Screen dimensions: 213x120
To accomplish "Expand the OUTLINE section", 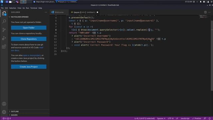I will 29,111.
